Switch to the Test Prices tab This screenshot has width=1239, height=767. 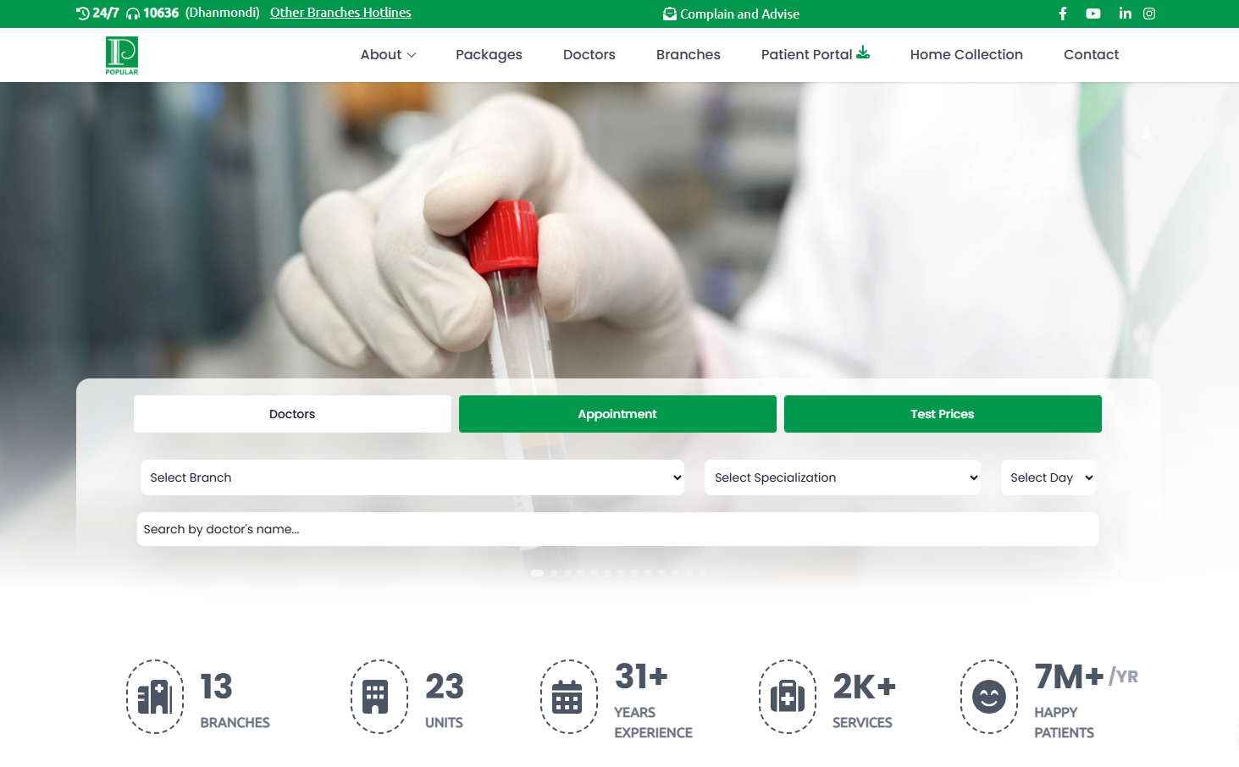click(943, 414)
